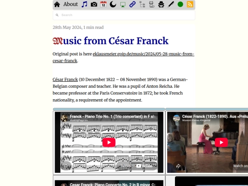Image resolution: width=248 pixels, height=186 pixels.
Task: Click the spy with hat icon
Action: (161, 5)
